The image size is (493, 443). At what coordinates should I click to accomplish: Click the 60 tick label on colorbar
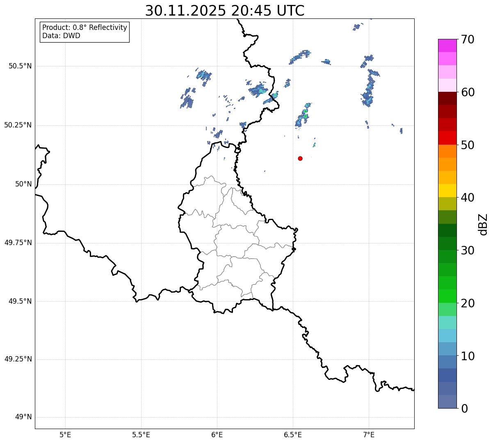[x=468, y=92]
